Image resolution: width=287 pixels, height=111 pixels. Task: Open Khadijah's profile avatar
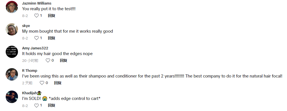[x=12, y=97]
